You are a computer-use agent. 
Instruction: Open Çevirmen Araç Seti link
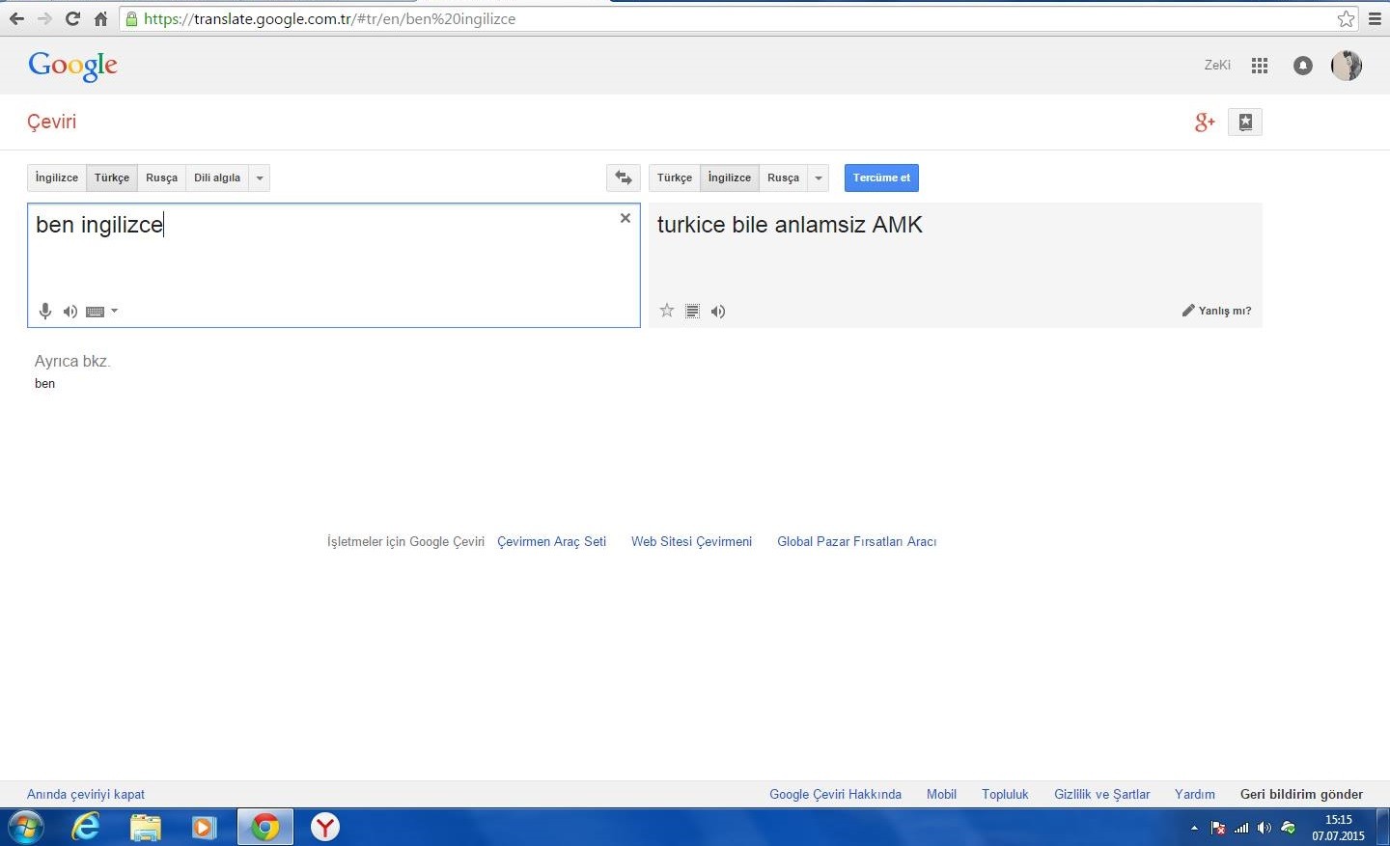coord(551,541)
